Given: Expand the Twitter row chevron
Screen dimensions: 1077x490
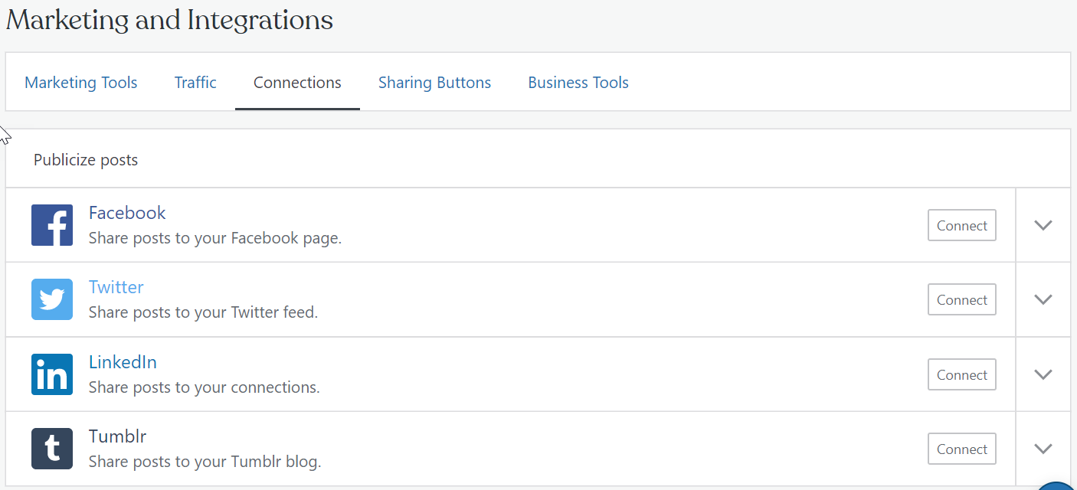Looking at the screenshot, I should tap(1043, 299).
